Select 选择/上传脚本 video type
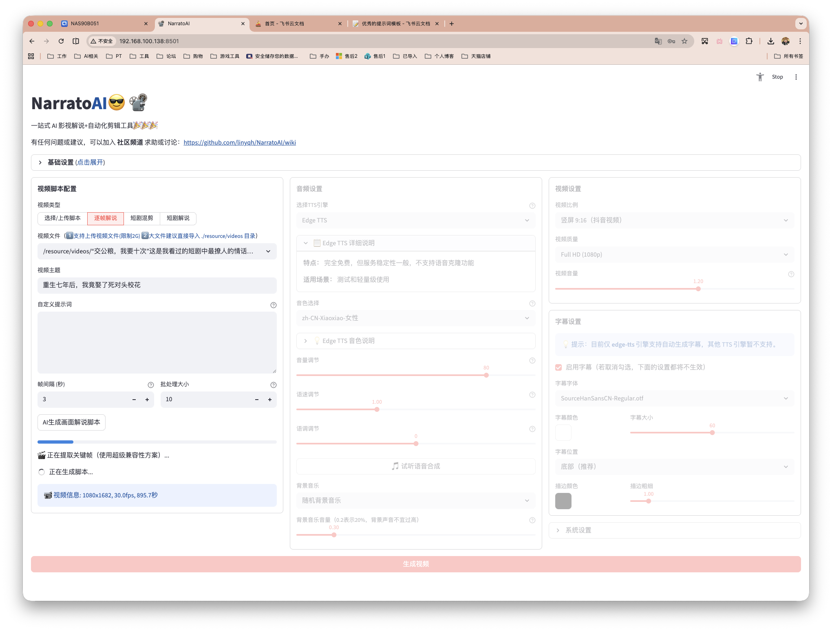832x631 pixels. coord(62,218)
